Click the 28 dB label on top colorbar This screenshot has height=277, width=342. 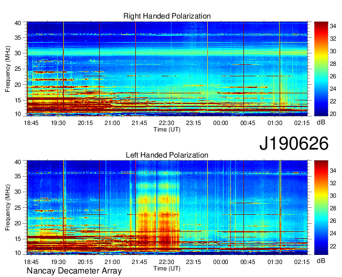tap(333, 64)
